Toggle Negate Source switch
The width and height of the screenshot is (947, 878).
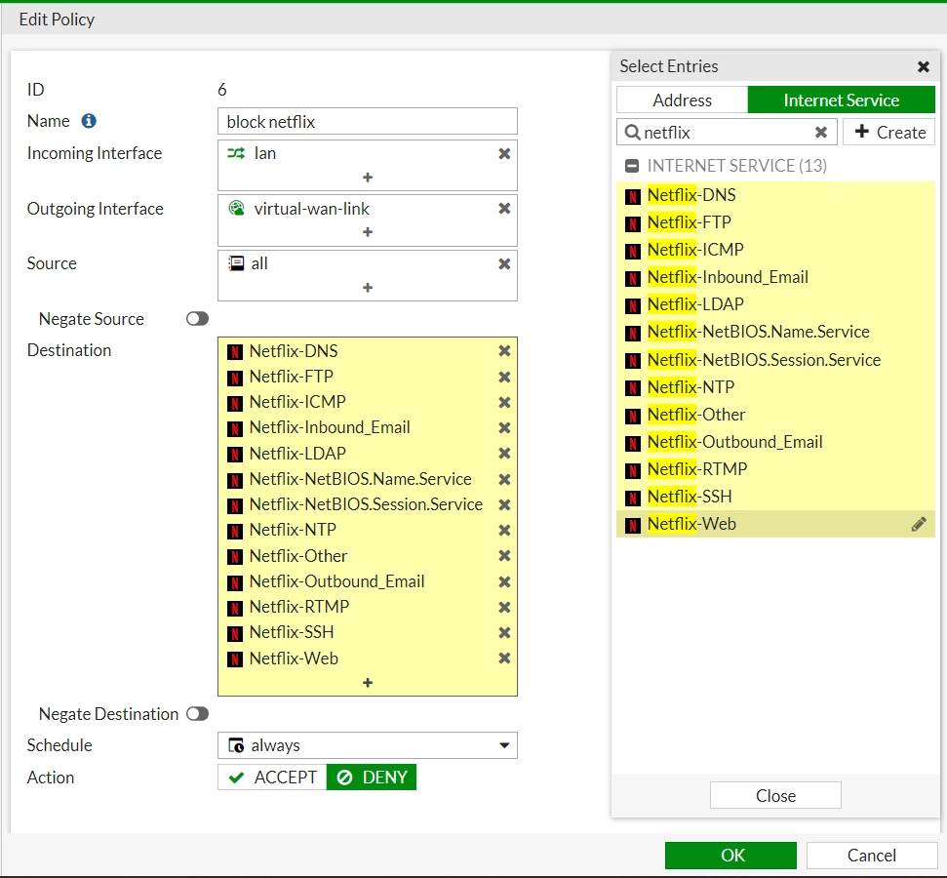[x=197, y=318]
